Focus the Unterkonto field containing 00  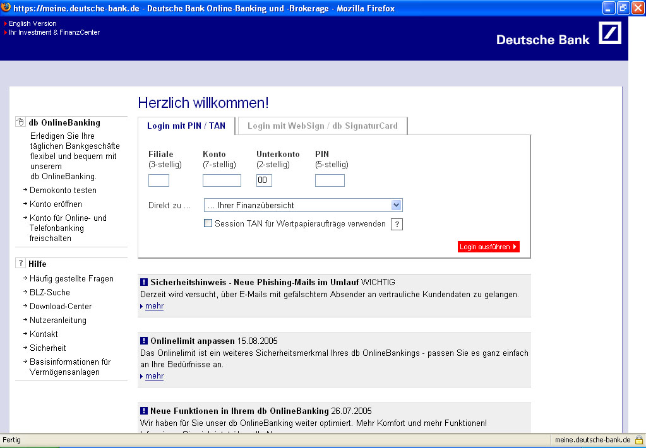point(264,180)
